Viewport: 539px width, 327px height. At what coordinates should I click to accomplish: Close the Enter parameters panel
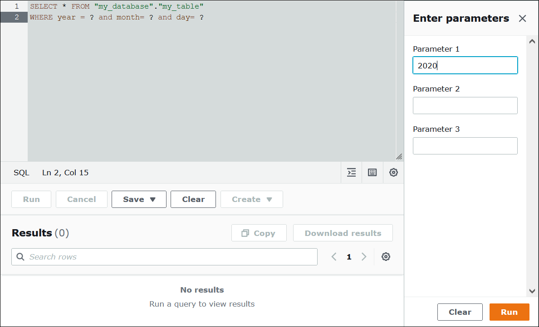[x=522, y=18]
